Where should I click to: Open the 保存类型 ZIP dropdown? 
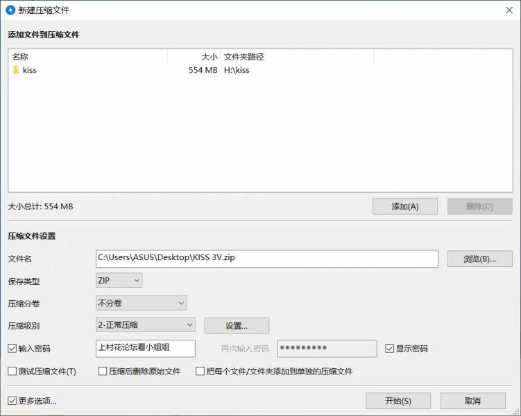(x=119, y=281)
